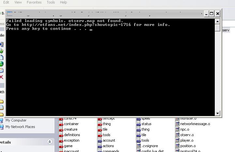The height and width of the screenshot is (152, 235).
Task: Select the .cvsignore file icon
Action: (138, 146)
